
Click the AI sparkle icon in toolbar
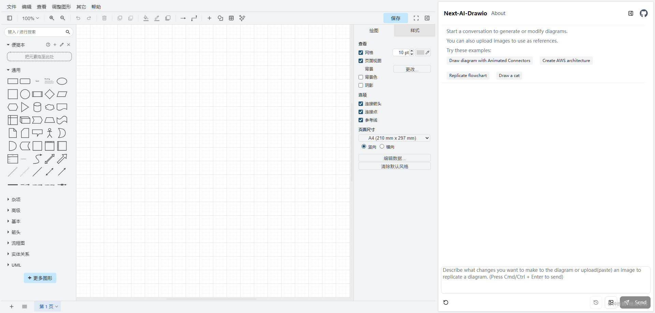coord(242,18)
